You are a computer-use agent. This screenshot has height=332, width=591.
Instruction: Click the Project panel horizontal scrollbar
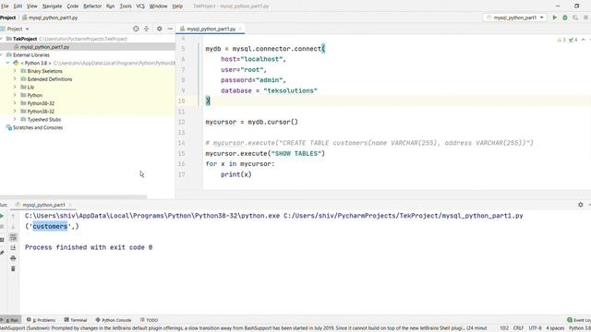pyautogui.click(x=73, y=196)
